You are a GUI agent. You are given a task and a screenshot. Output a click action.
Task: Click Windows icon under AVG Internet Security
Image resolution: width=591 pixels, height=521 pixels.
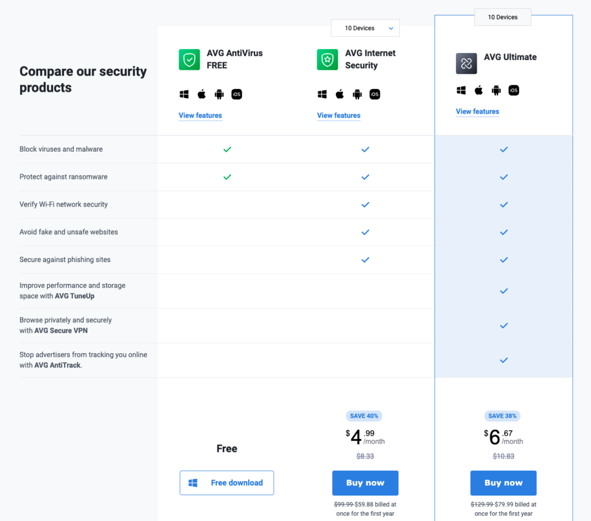pos(322,94)
